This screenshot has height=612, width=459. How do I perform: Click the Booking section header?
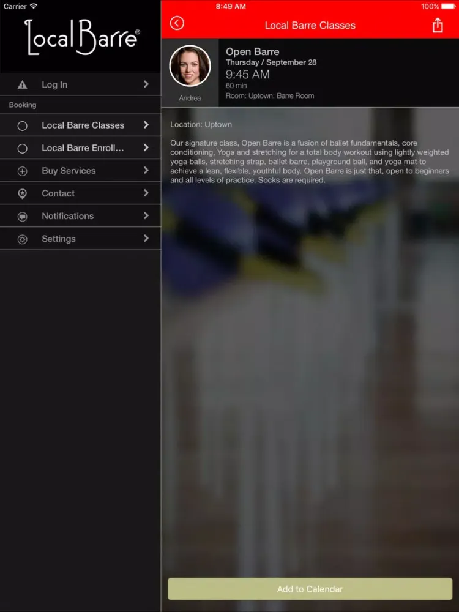[x=23, y=105]
